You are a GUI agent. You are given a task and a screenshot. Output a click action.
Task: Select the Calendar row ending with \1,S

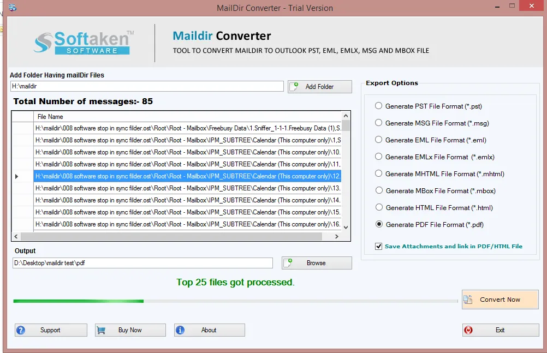[187, 140]
